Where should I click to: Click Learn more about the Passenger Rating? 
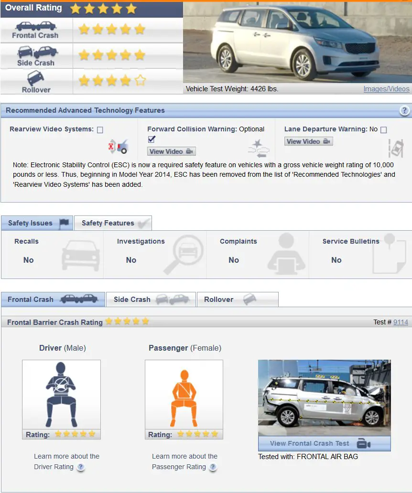[184, 461]
